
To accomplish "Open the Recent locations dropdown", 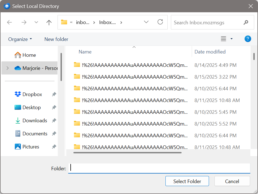I will [x=36, y=22].
